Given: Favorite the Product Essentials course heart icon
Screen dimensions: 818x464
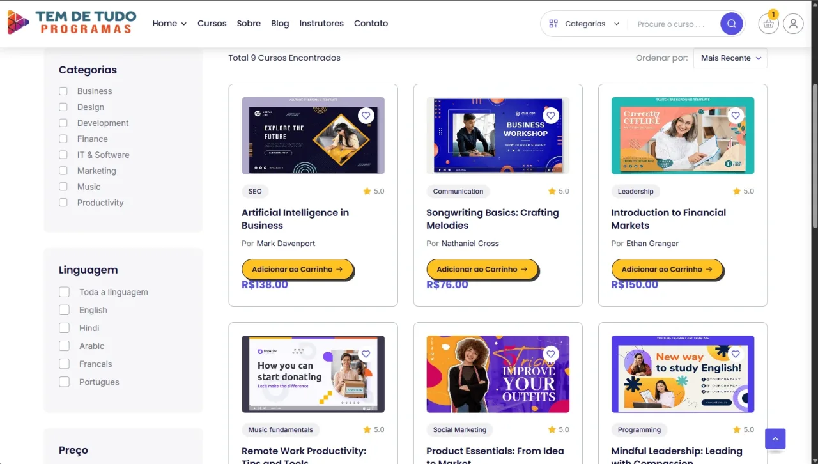Looking at the screenshot, I should pos(551,354).
